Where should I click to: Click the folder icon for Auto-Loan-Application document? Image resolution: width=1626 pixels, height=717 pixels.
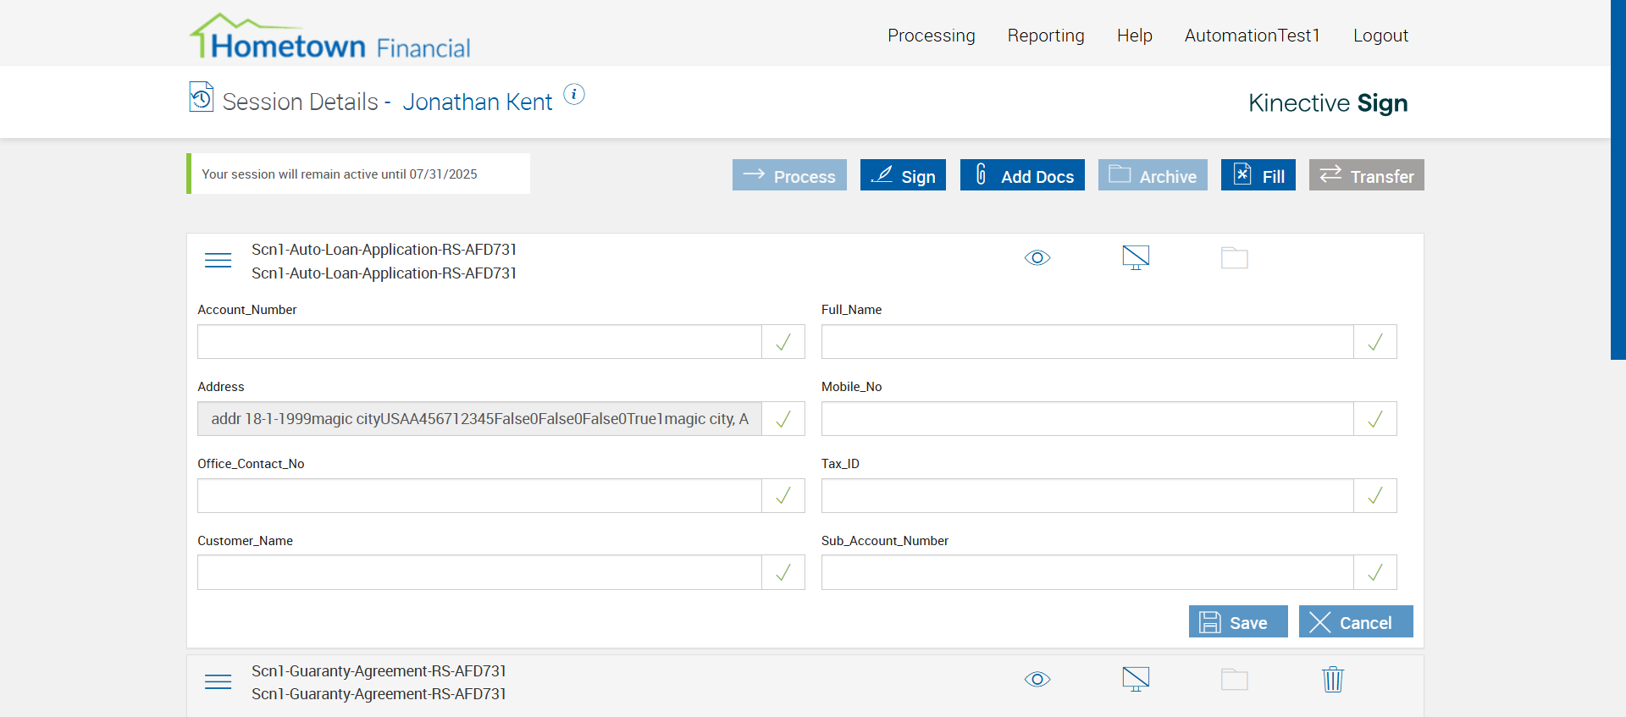point(1234,258)
